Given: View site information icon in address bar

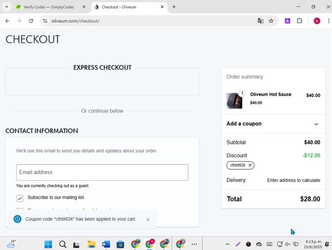Looking at the screenshot, I should coord(45,21).
